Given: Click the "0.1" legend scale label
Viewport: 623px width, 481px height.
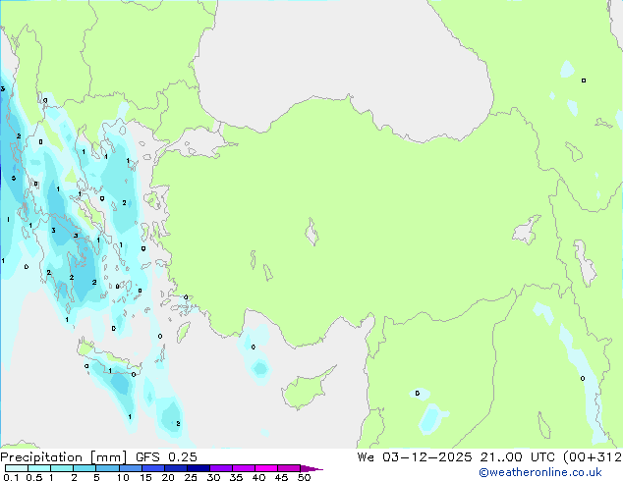Looking at the screenshot, I should point(11,477).
